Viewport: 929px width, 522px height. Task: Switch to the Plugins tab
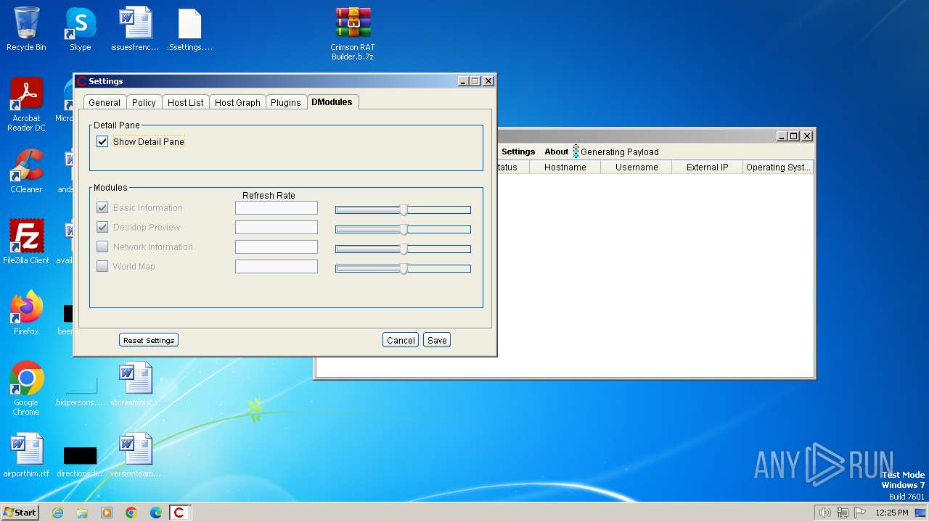tap(285, 102)
